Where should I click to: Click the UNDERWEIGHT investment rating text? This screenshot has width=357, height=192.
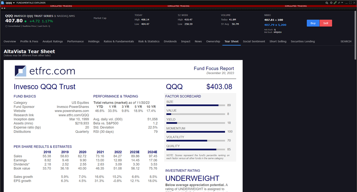pyautogui.click(x=192, y=178)
